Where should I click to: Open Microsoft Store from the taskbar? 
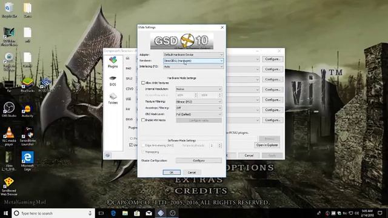click(137, 213)
